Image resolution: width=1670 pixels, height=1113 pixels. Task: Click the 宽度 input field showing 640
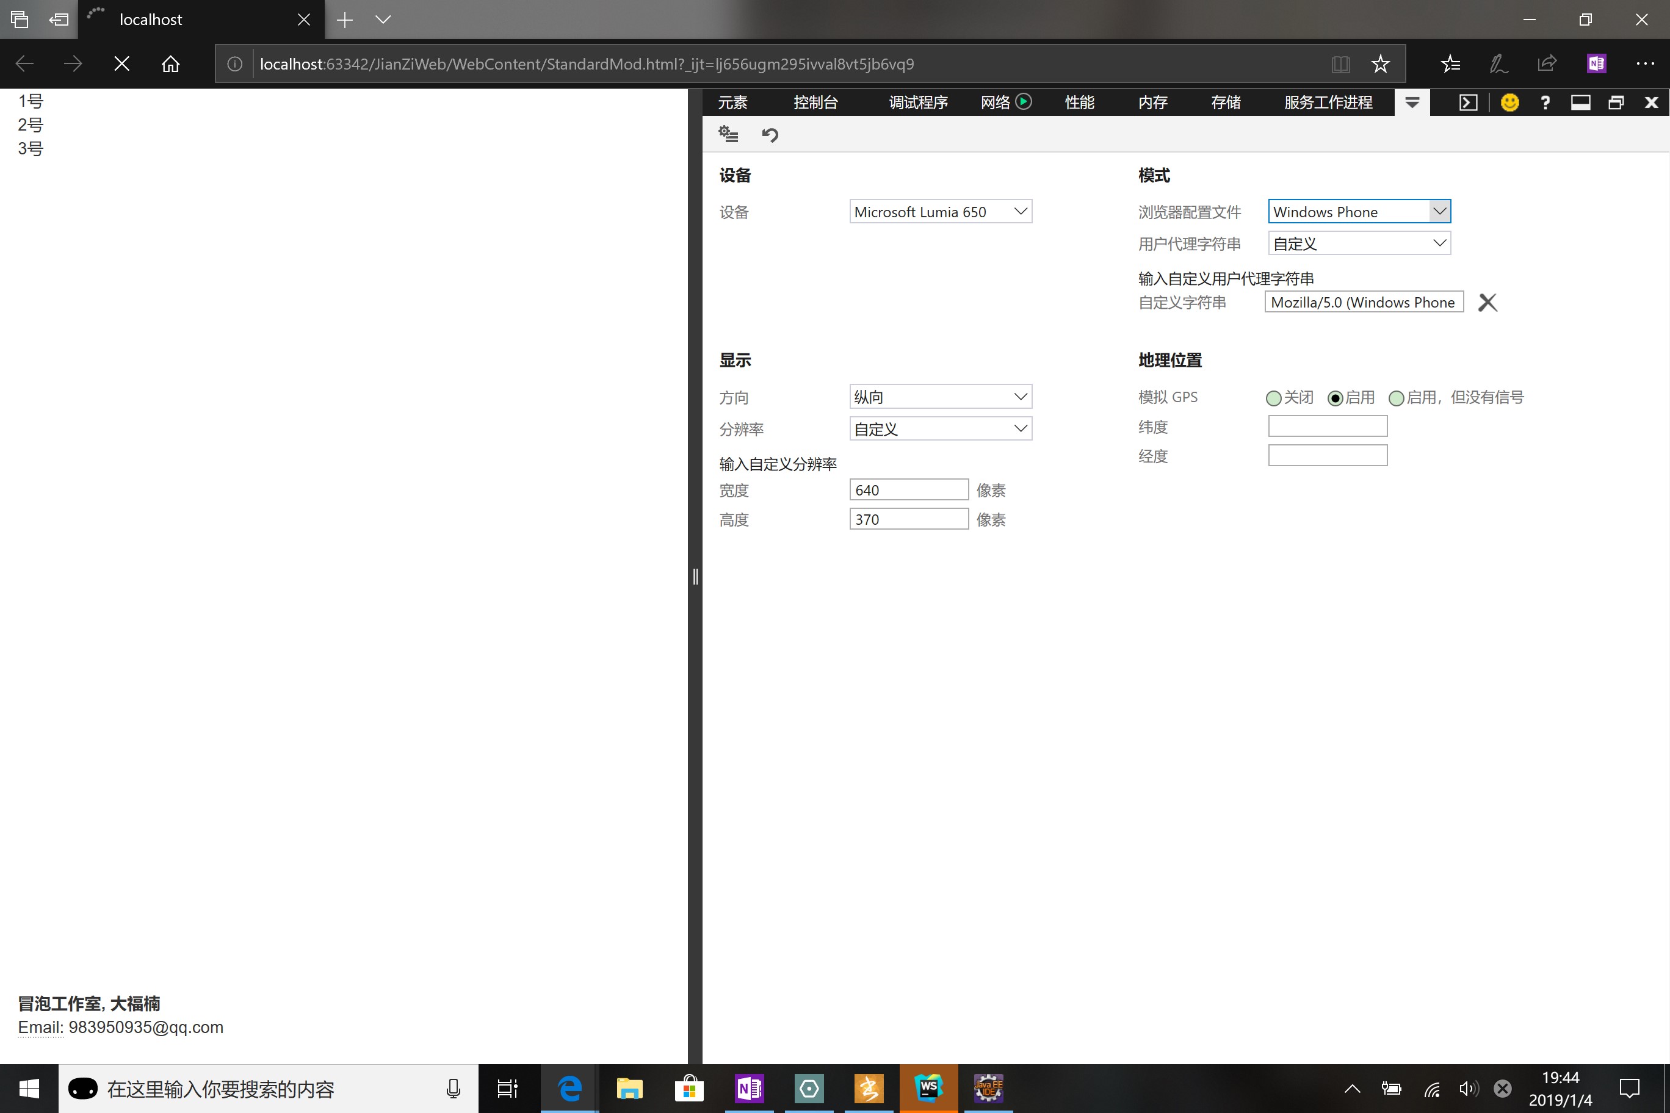(x=908, y=490)
